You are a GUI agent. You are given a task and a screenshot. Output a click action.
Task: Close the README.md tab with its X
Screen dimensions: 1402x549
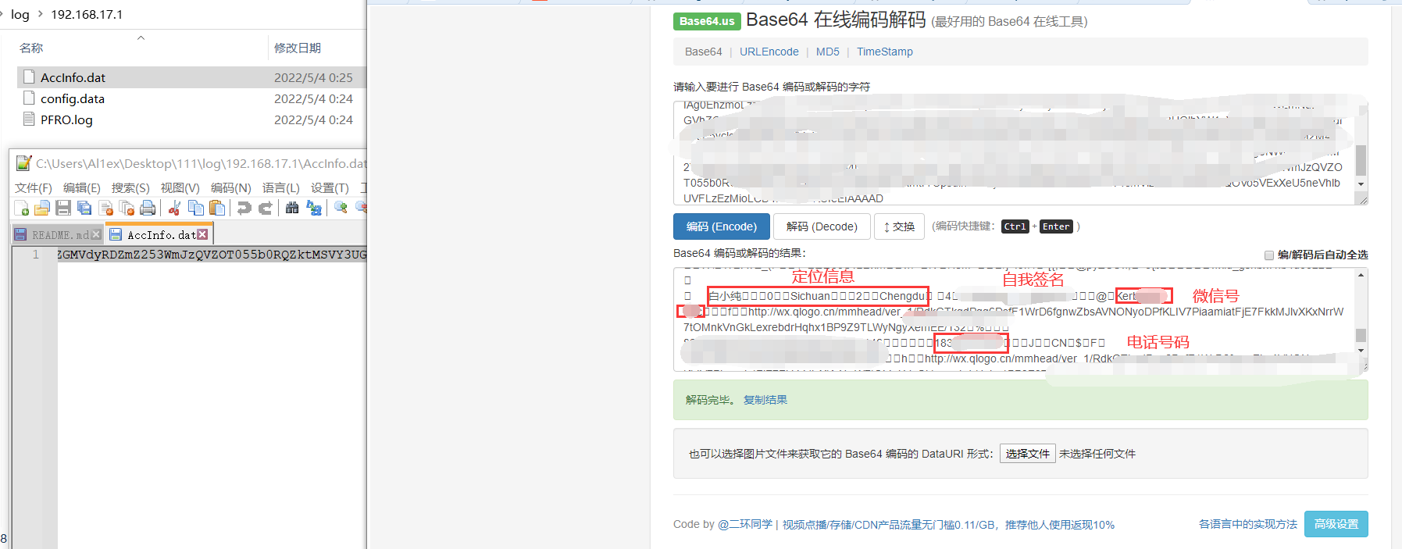point(96,234)
